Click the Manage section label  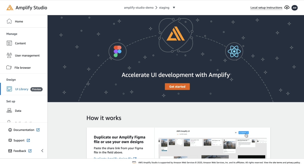click(12, 34)
